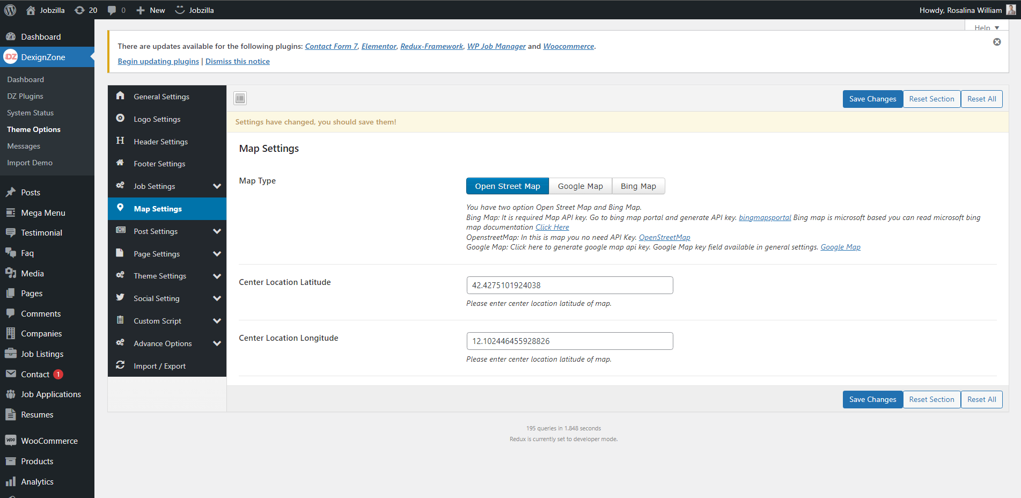Select Google Map as map type
The image size is (1021, 498).
(580, 186)
